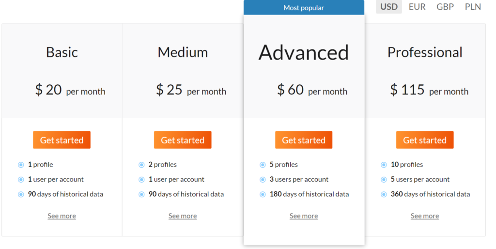Select PLN as the pricing currency

click(473, 7)
